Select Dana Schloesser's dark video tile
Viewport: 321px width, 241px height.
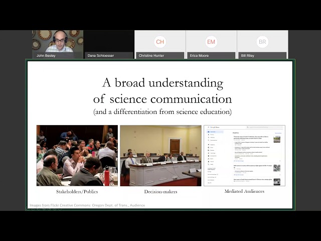tap(109, 44)
